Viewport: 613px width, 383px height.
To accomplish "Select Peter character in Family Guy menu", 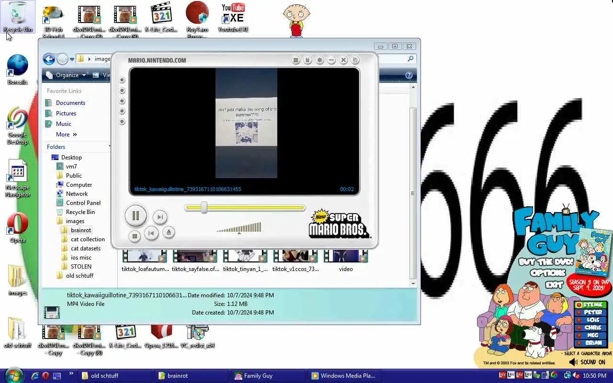I will tap(590, 313).
